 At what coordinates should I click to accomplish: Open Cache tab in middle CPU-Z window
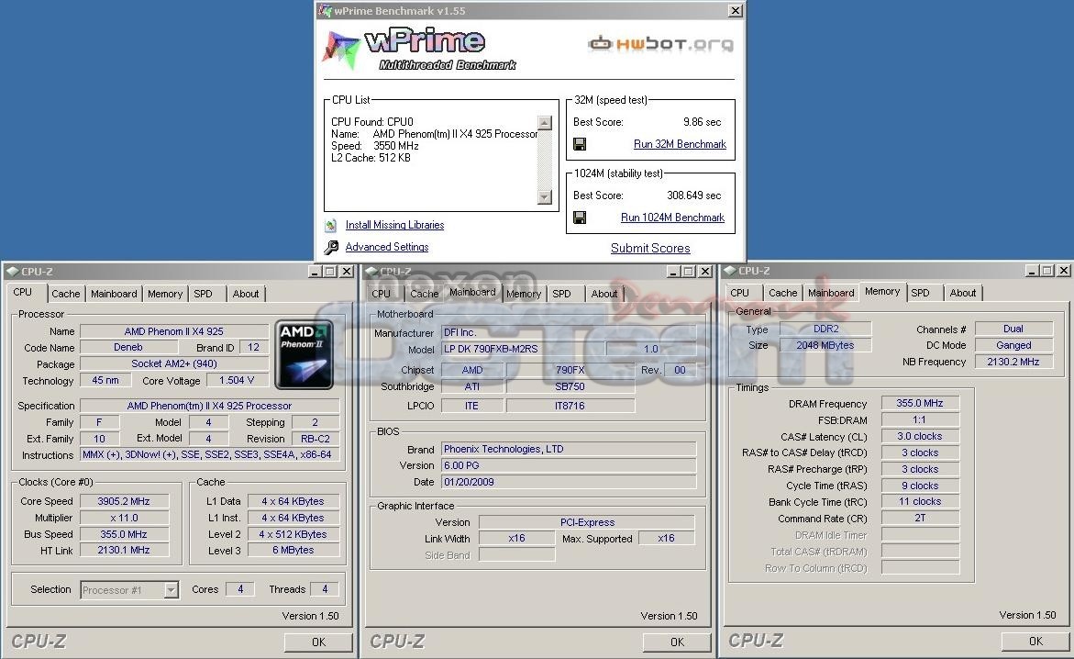(424, 294)
